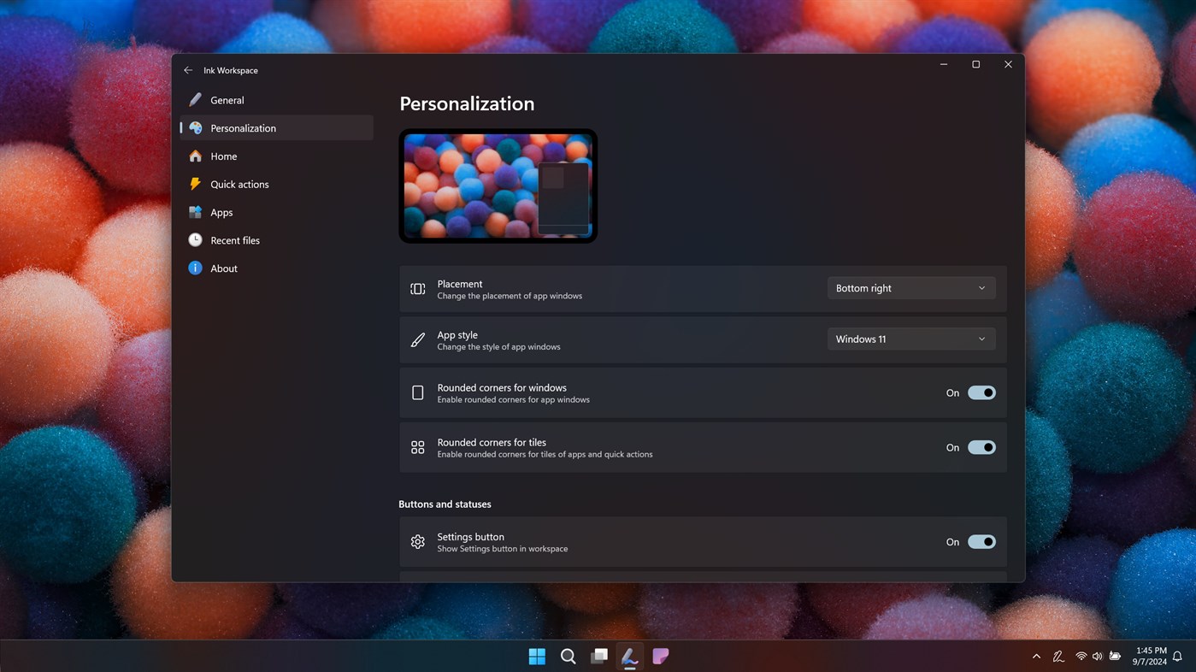This screenshot has width=1196, height=672.
Task: Click the Recent files clock icon
Action: (x=196, y=240)
